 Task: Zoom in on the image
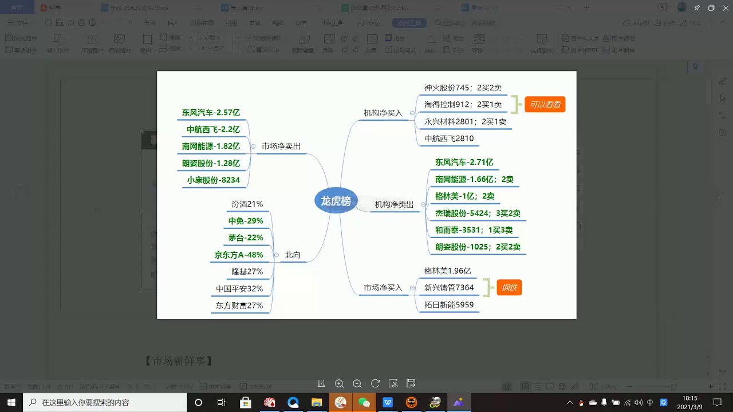tap(339, 383)
